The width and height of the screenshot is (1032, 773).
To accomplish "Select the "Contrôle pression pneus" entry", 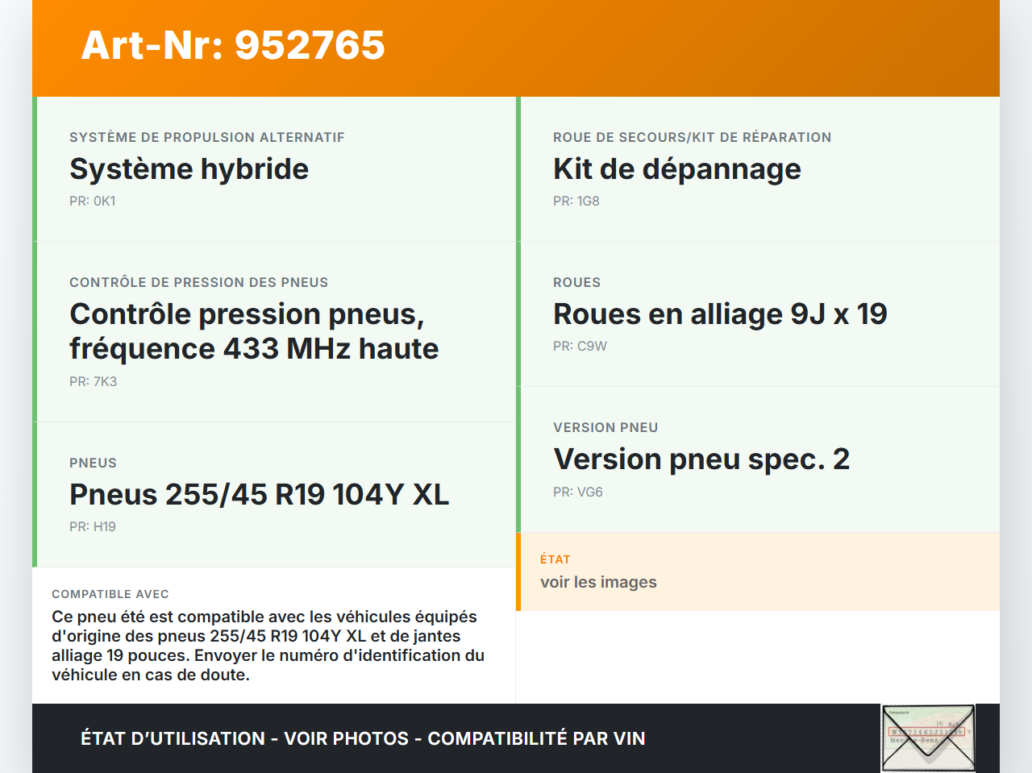I will (254, 330).
